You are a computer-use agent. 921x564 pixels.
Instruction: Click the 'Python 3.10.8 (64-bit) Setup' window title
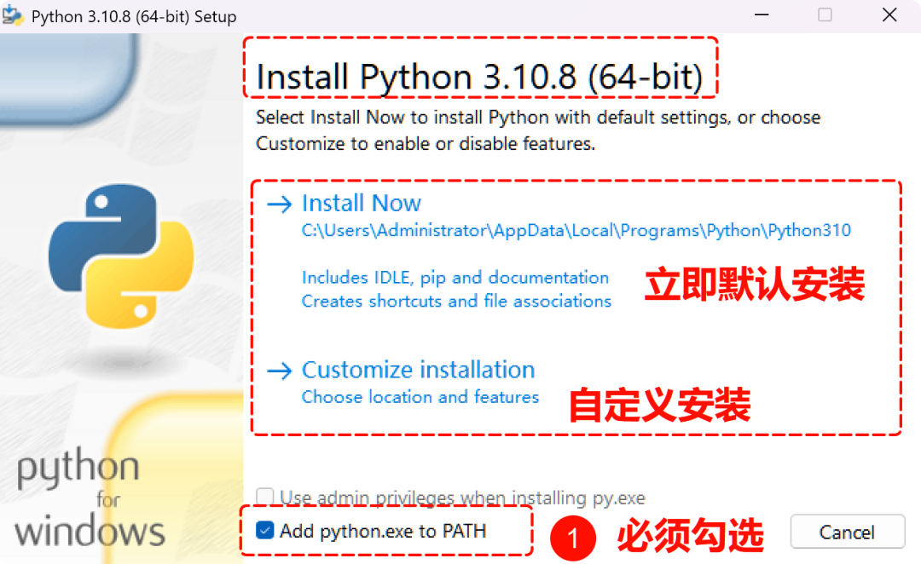click(x=134, y=16)
